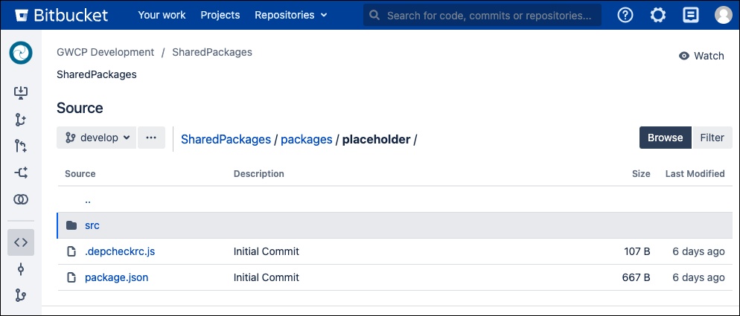Click the Last Modified column header
Screen dimensions: 740x316
[x=695, y=173]
